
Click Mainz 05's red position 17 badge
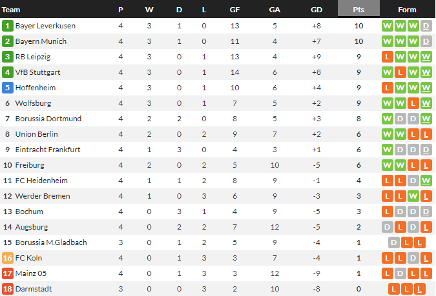8,273
